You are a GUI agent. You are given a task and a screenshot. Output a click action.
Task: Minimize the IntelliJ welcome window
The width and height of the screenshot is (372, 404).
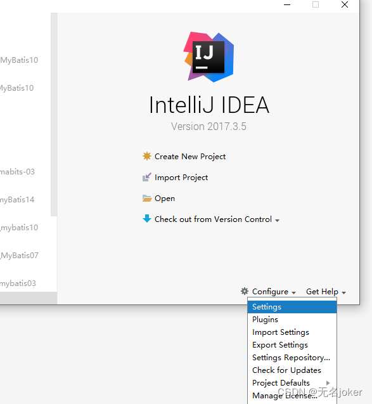coord(287,4)
